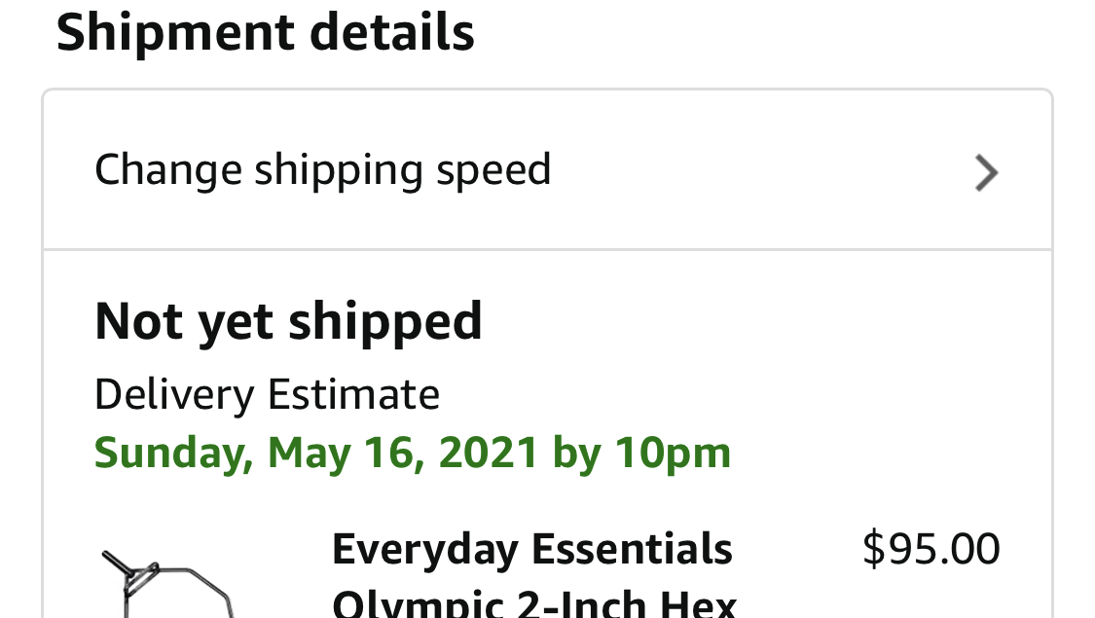1095x618 pixels.
Task: Tap the 'by 10pm' delivery time text
Action: [x=641, y=454]
